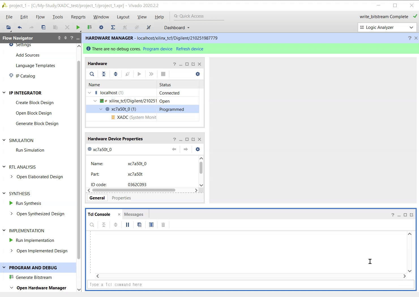Go to previous object in Device Properties
The image size is (419, 297).
174,149
